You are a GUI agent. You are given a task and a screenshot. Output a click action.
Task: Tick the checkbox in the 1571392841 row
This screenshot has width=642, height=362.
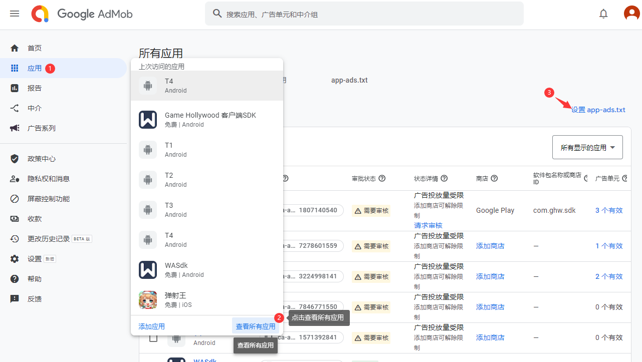153,338
